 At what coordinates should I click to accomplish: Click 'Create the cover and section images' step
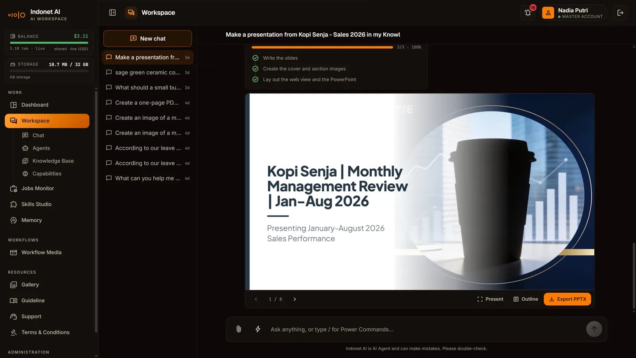pyautogui.click(x=304, y=69)
